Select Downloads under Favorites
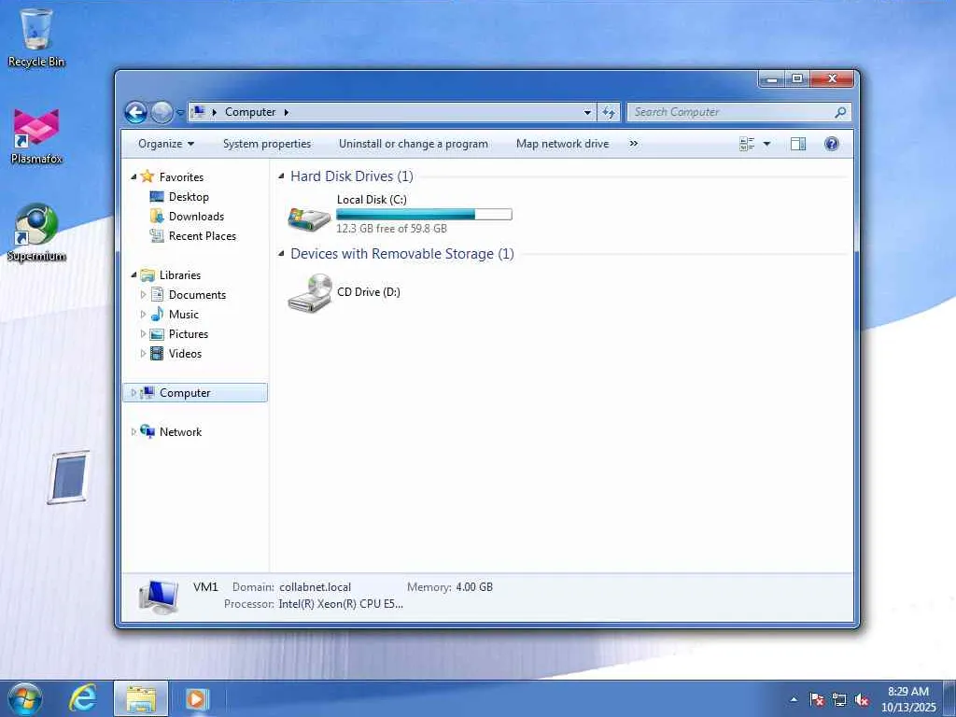Screen dimensions: 956x717 click(196, 217)
